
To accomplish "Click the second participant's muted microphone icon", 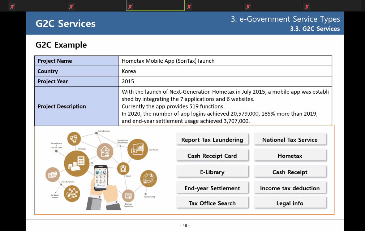I will point(71,7).
